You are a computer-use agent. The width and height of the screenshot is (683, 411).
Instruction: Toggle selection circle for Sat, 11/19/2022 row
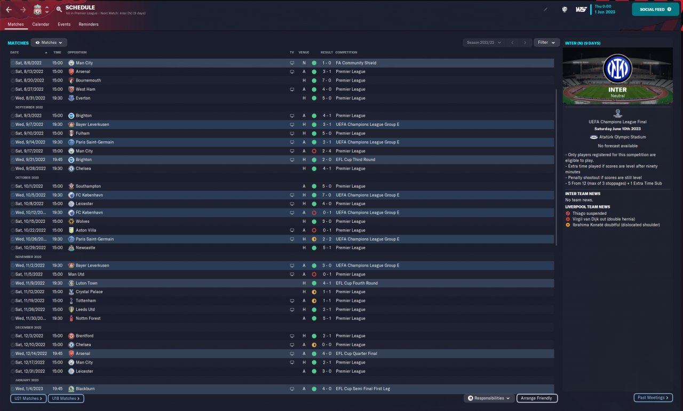click(12, 301)
